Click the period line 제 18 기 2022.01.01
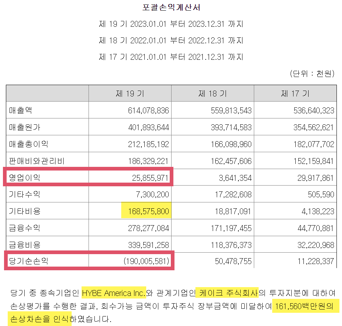This screenshot has width=342, height=326. pyautogui.click(x=171, y=40)
